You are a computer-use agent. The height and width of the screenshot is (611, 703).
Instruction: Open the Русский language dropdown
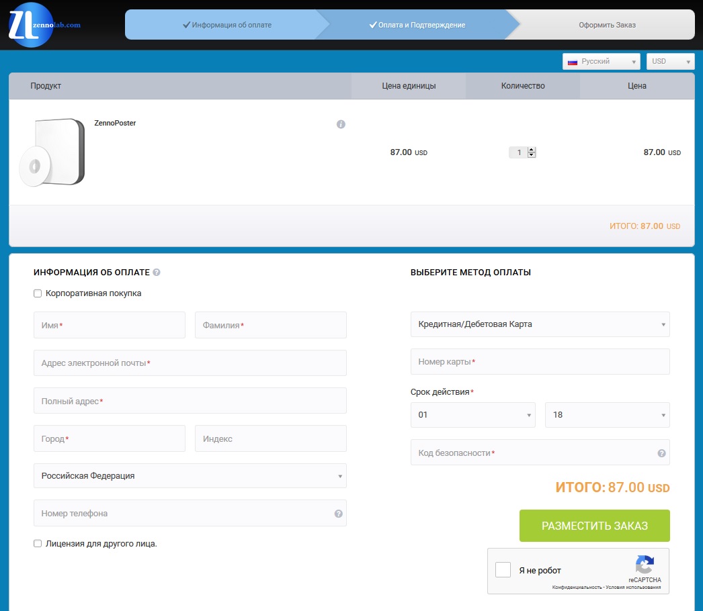click(x=602, y=61)
